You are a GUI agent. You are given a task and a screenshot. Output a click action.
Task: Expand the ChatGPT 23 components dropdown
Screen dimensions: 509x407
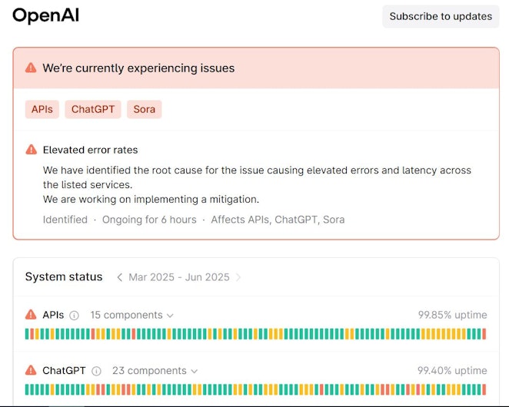point(155,371)
